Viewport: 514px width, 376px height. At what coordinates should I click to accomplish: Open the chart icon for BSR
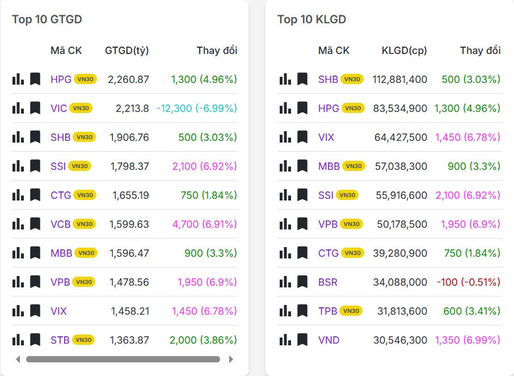coord(284,282)
